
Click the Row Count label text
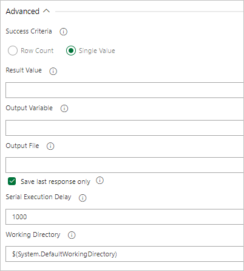point(37,51)
